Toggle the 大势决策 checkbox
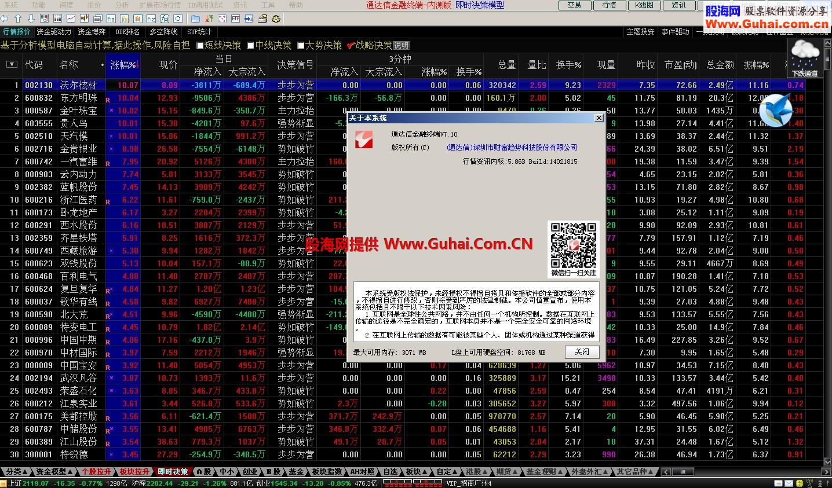Viewport: 832px width, 488px height. pos(301,45)
